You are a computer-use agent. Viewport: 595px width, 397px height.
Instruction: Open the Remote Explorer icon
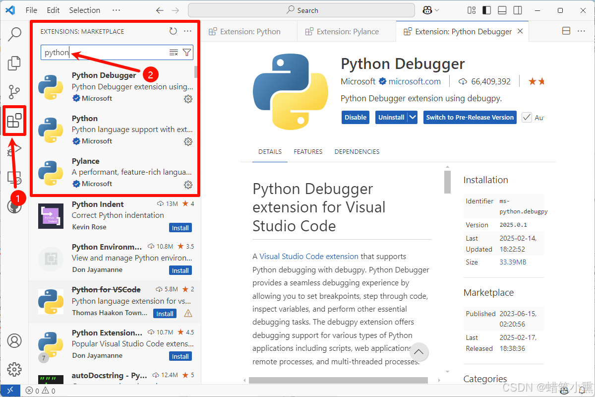(x=15, y=177)
